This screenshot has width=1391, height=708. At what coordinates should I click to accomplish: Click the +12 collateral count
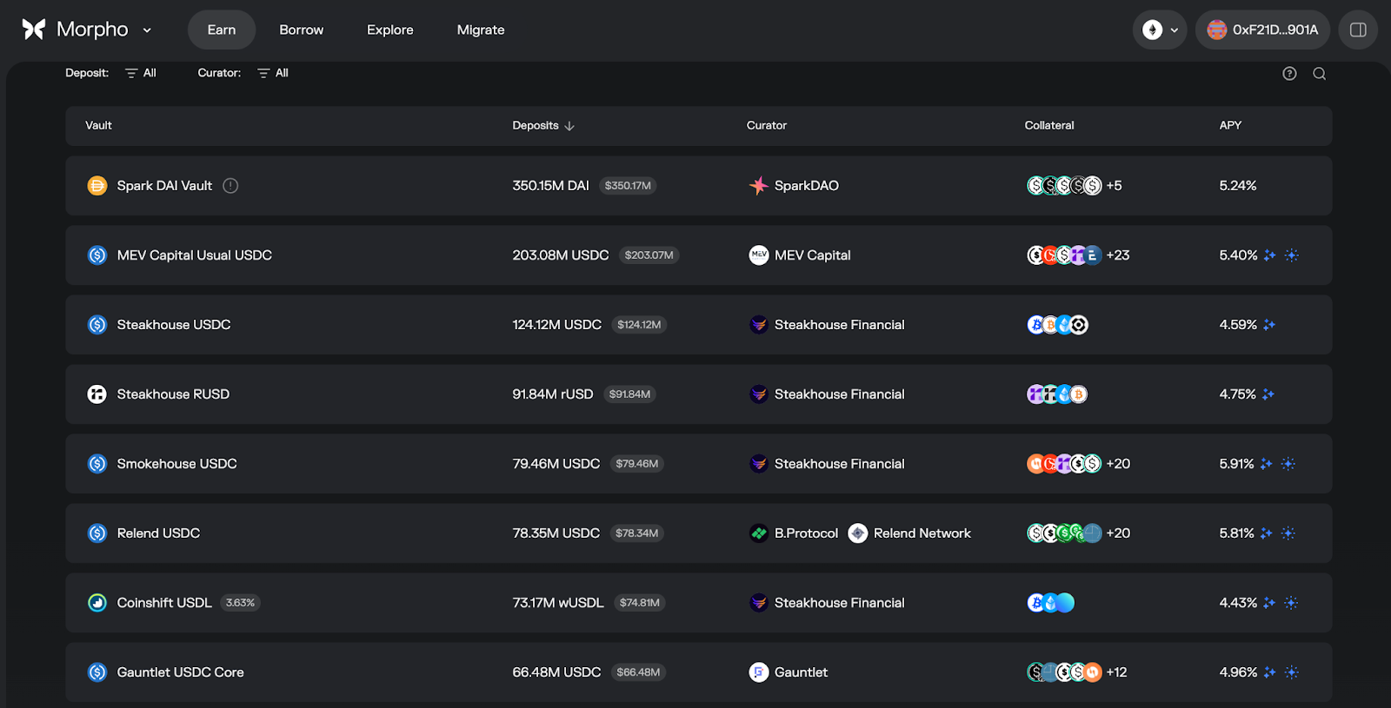tap(1117, 672)
